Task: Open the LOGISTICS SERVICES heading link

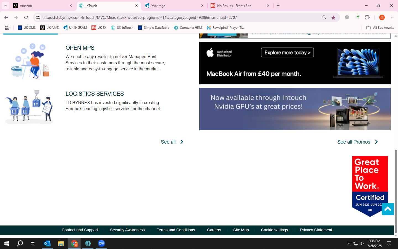Action: click(x=95, y=94)
